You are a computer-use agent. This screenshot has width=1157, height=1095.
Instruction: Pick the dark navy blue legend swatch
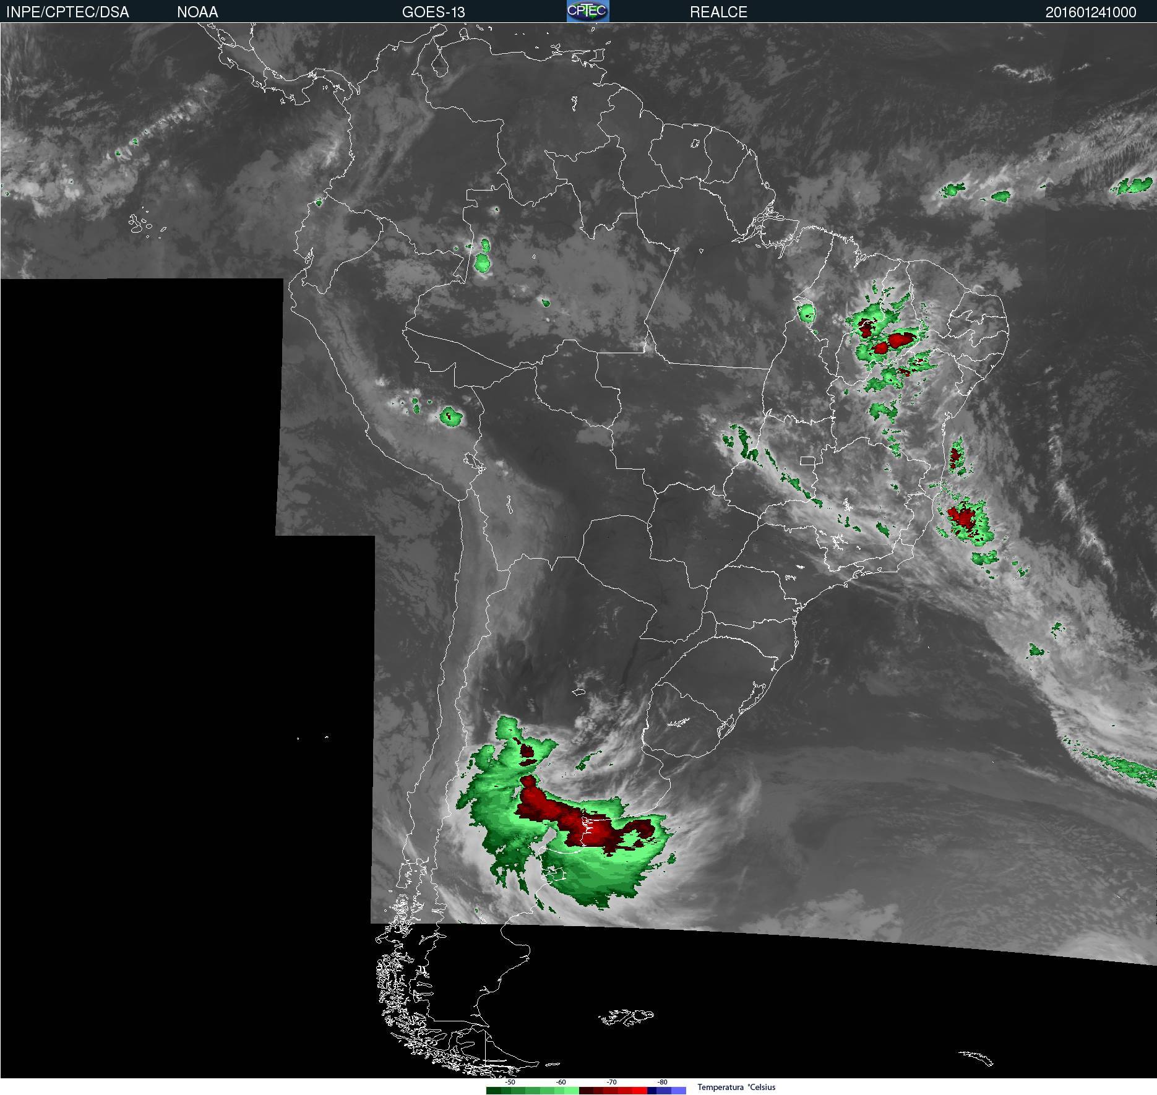point(652,1091)
